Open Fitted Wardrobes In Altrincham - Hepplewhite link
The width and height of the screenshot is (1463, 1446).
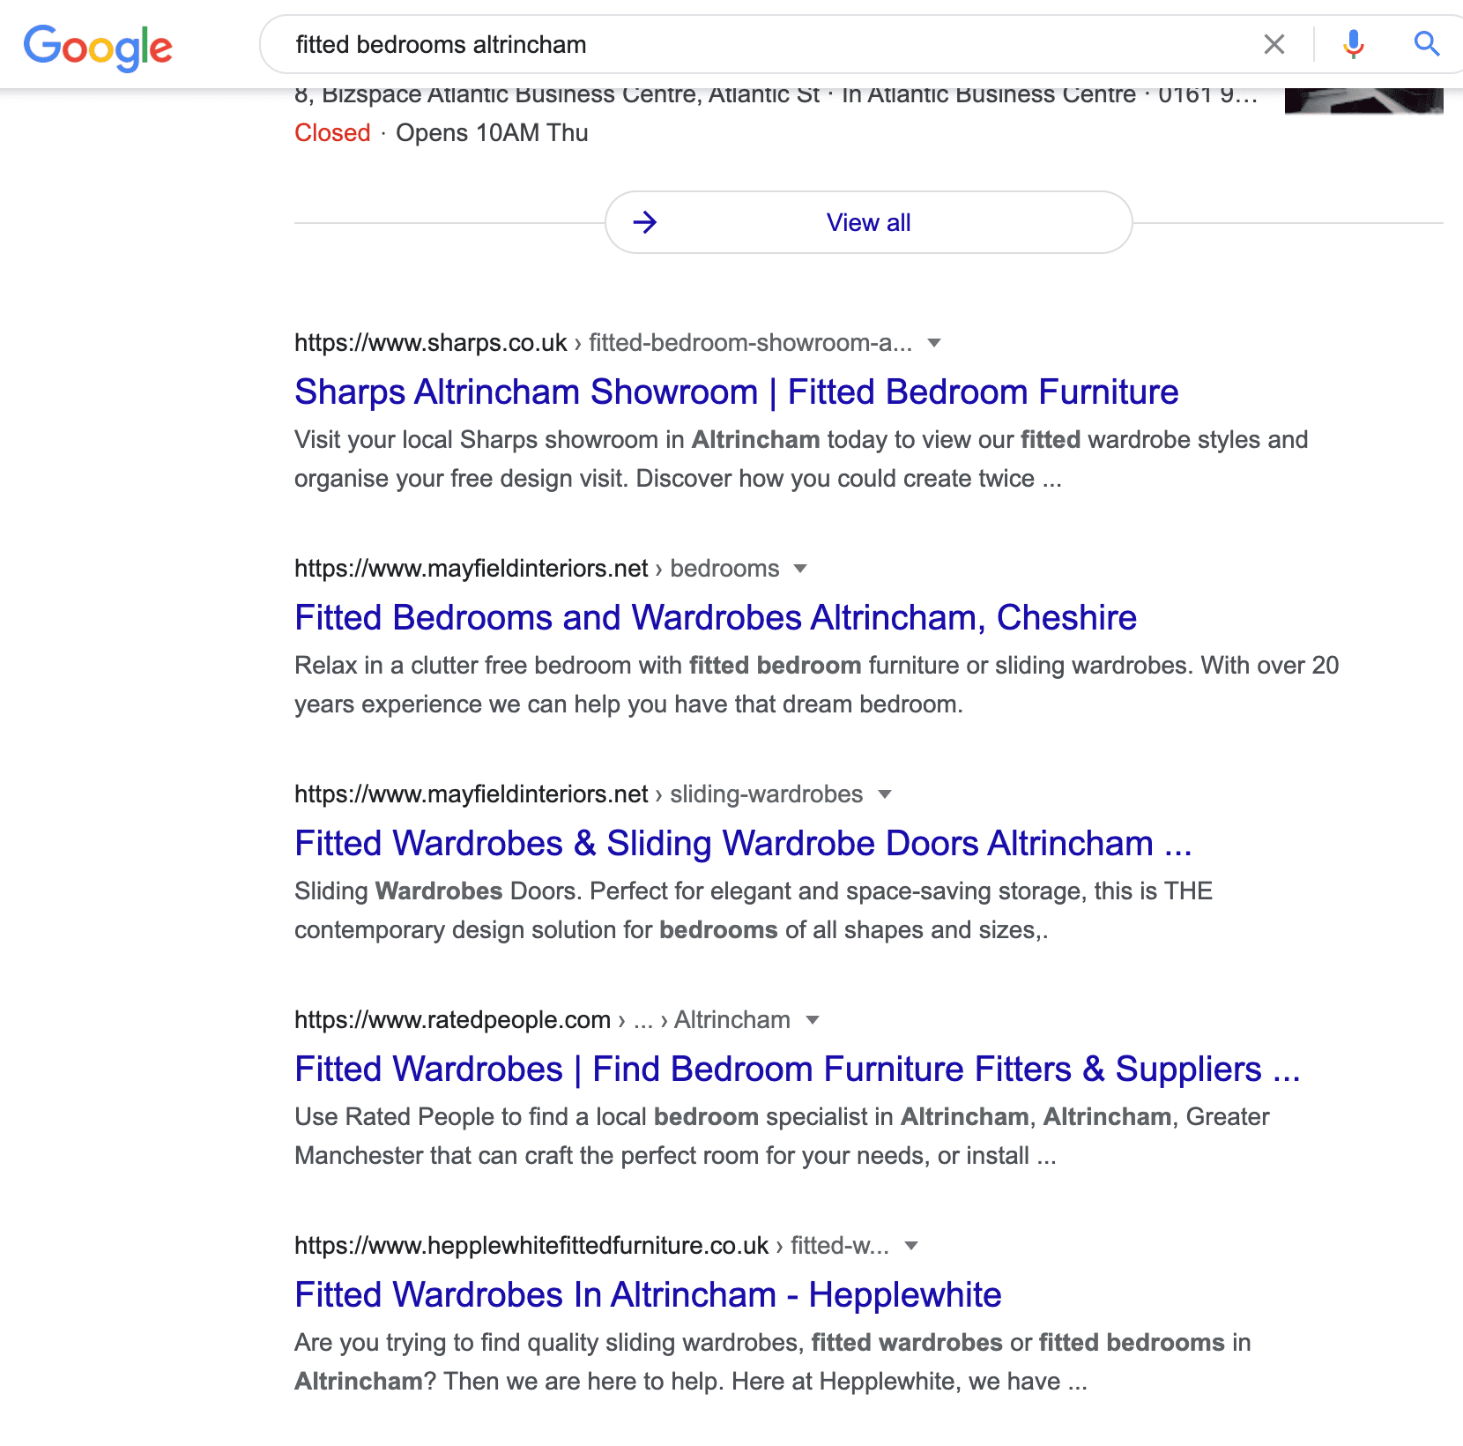tap(648, 1295)
